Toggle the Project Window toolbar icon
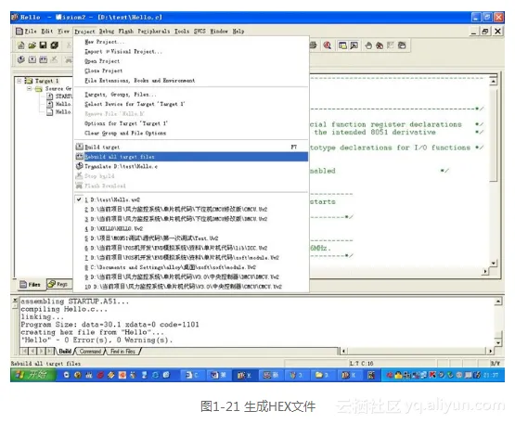 342,45
